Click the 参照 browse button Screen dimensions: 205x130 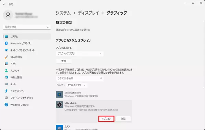click(64, 61)
